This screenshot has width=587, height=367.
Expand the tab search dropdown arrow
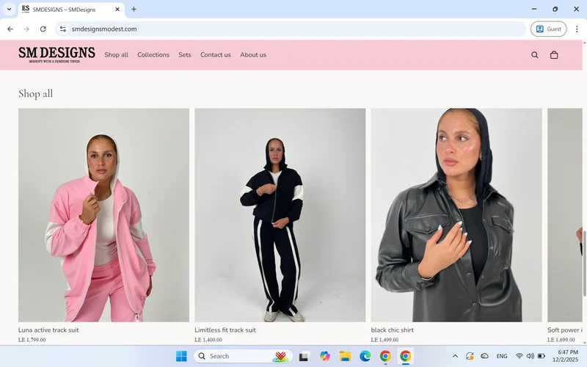[9, 10]
